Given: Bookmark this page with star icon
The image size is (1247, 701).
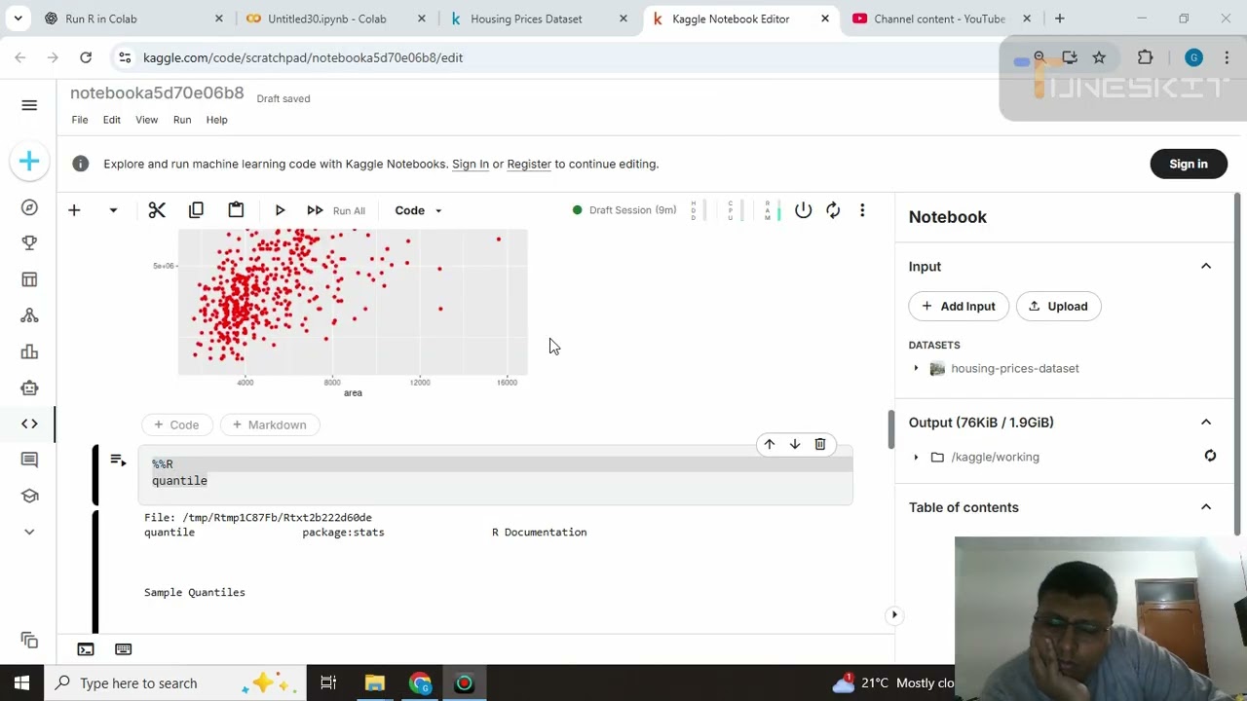Looking at the screenshot, I should [x=1099, y=57].
